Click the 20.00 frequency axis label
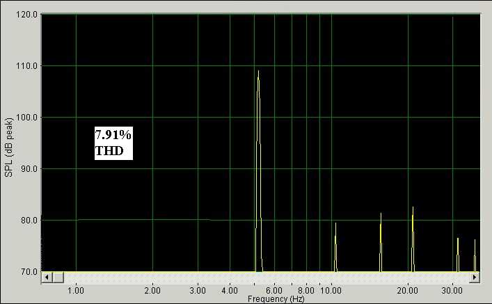Viewport: 492px width, 304px height. pos(408,291)
